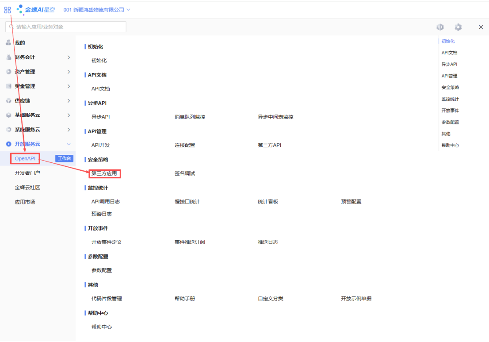
Task: Open the company selector 001 dropdown
Action: [x=97, y=10]
